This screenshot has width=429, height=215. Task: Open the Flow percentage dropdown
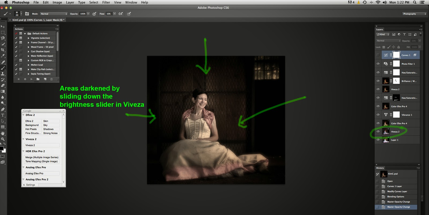[x=114, y=14]
